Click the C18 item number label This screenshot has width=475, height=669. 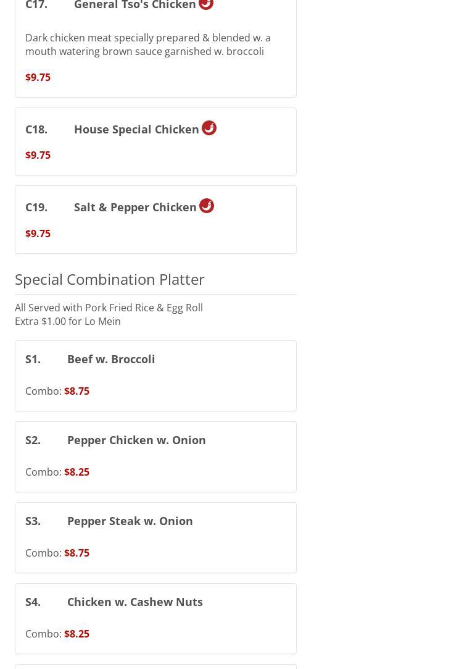(x=36, y=130)
